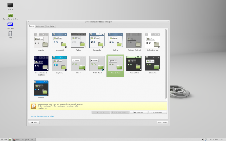The image size is (226, 141).
Task: Click the panel clock showing the date
Action: 217,140
